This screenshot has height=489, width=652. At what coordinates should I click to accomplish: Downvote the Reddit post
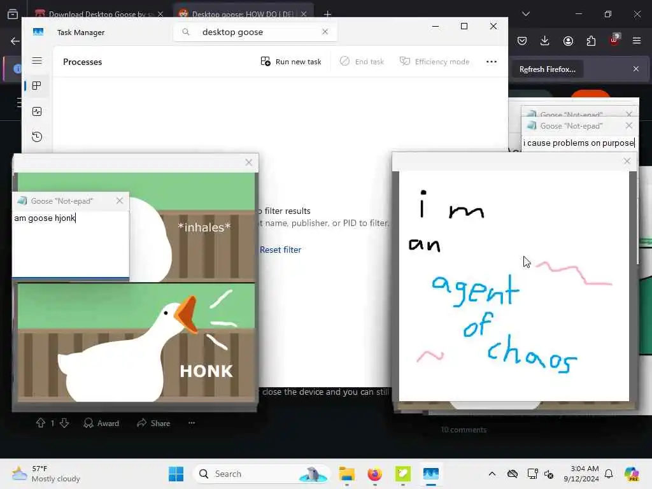click(64, 423)
